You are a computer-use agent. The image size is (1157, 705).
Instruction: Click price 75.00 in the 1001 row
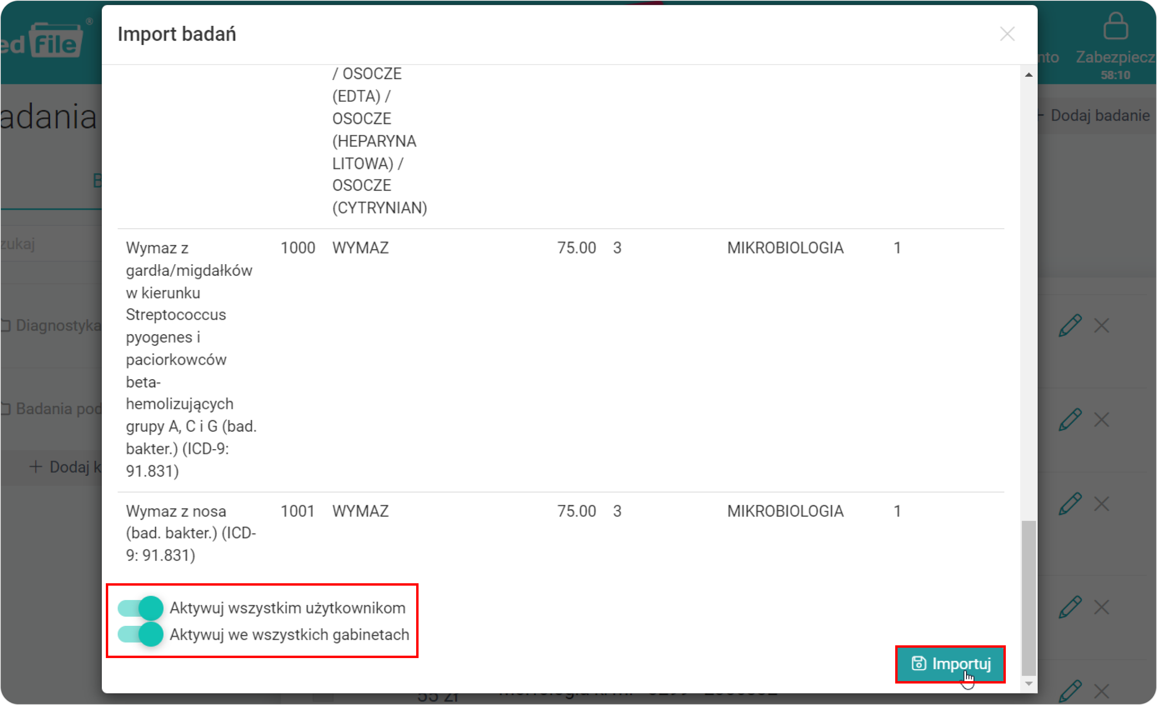pyautogui.click(x=576, y=511)
